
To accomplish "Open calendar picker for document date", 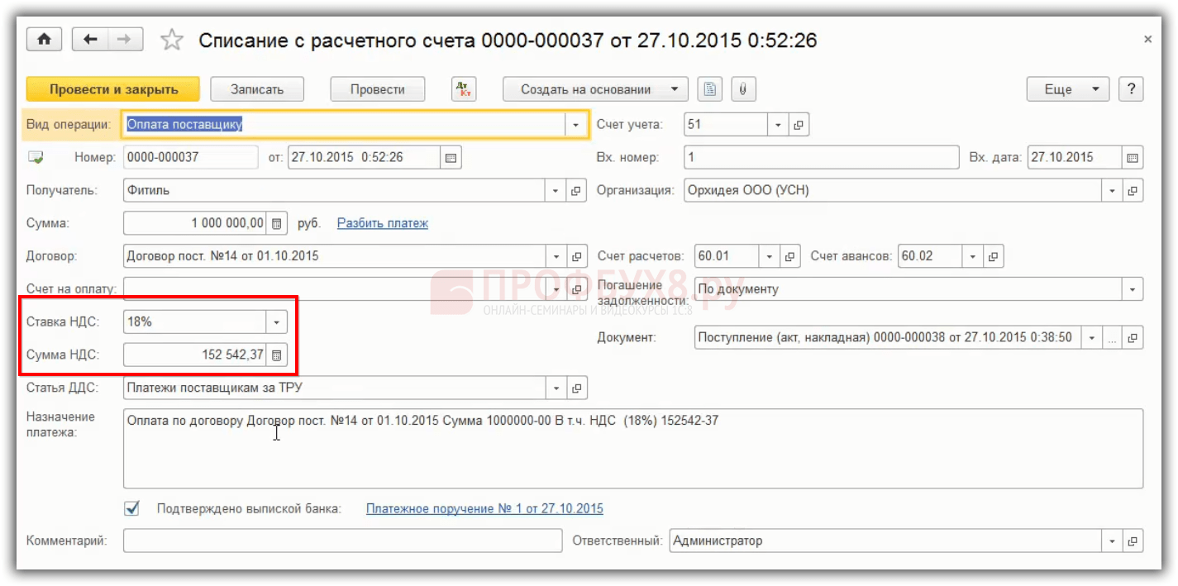I will pos(451,158).
